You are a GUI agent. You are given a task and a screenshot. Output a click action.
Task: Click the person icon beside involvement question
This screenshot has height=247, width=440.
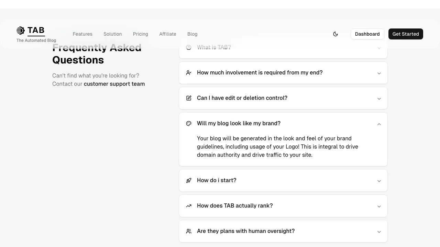[x=188, y=73]
